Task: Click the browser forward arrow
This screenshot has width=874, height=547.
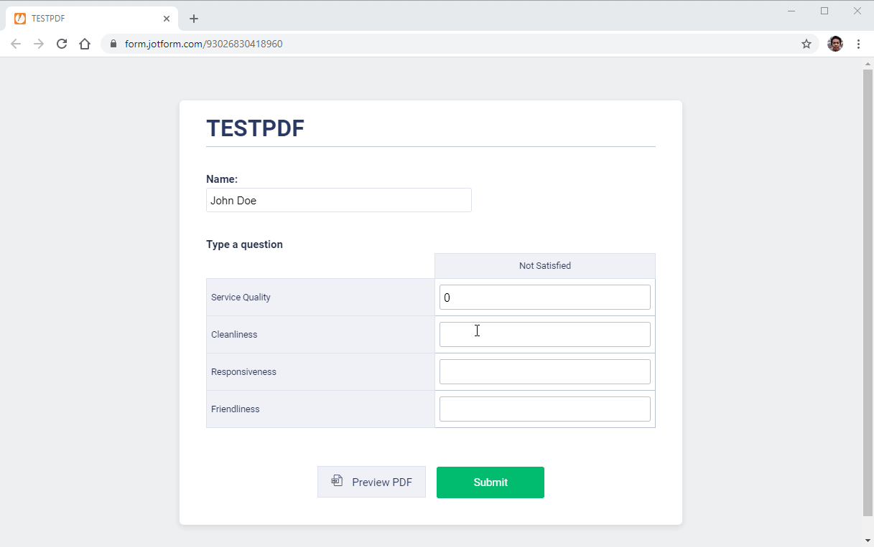Action: (39, 44)
